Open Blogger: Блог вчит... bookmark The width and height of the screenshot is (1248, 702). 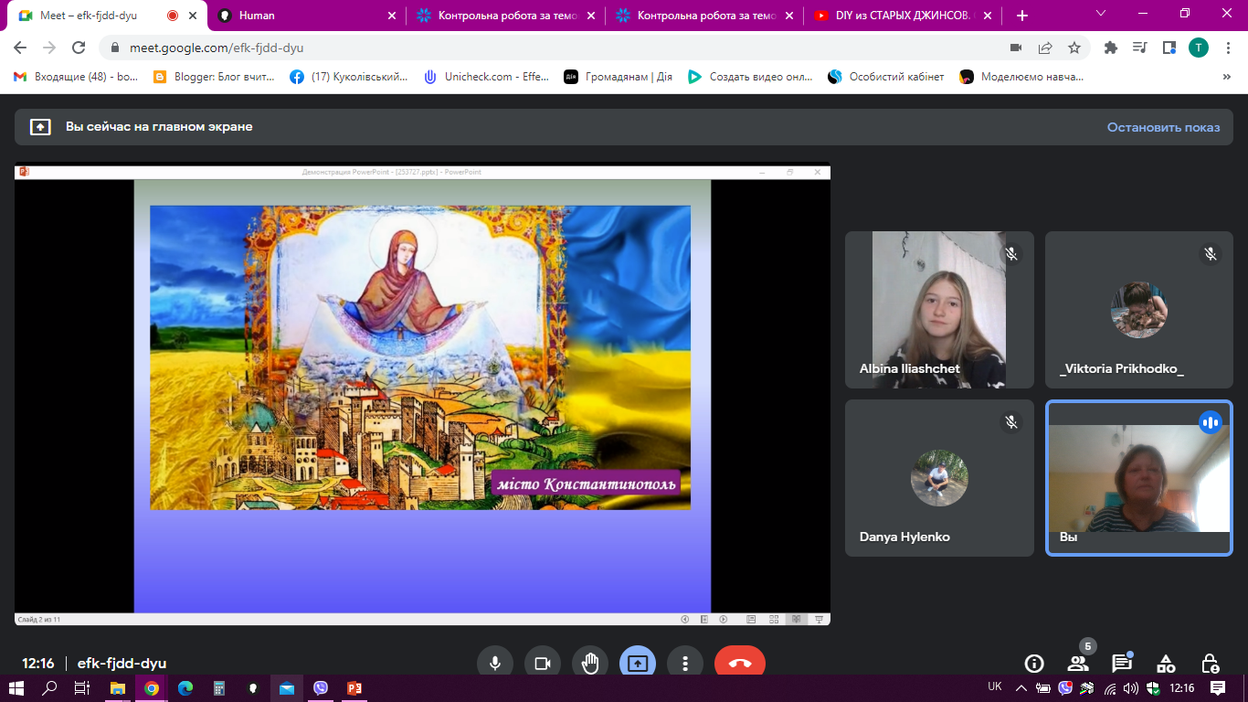(x=215, y=77)
